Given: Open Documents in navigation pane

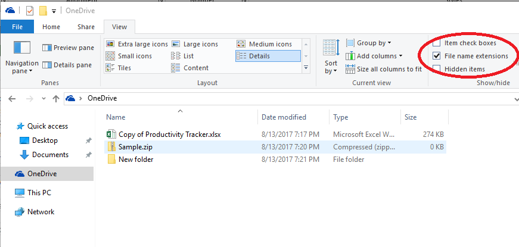Looking at the screenshot, I should [50, 155].
